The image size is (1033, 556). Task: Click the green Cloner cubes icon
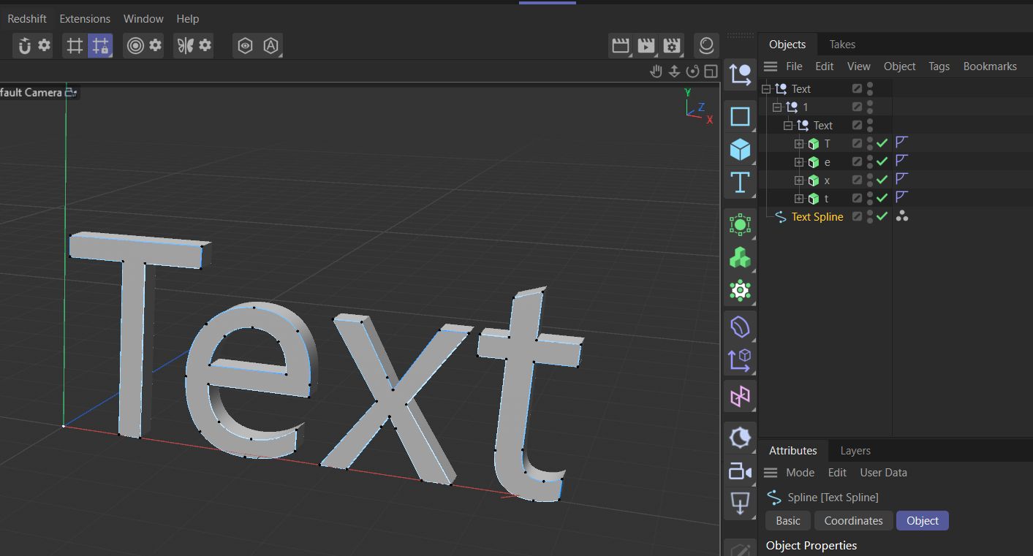click(x=740, y=258)
